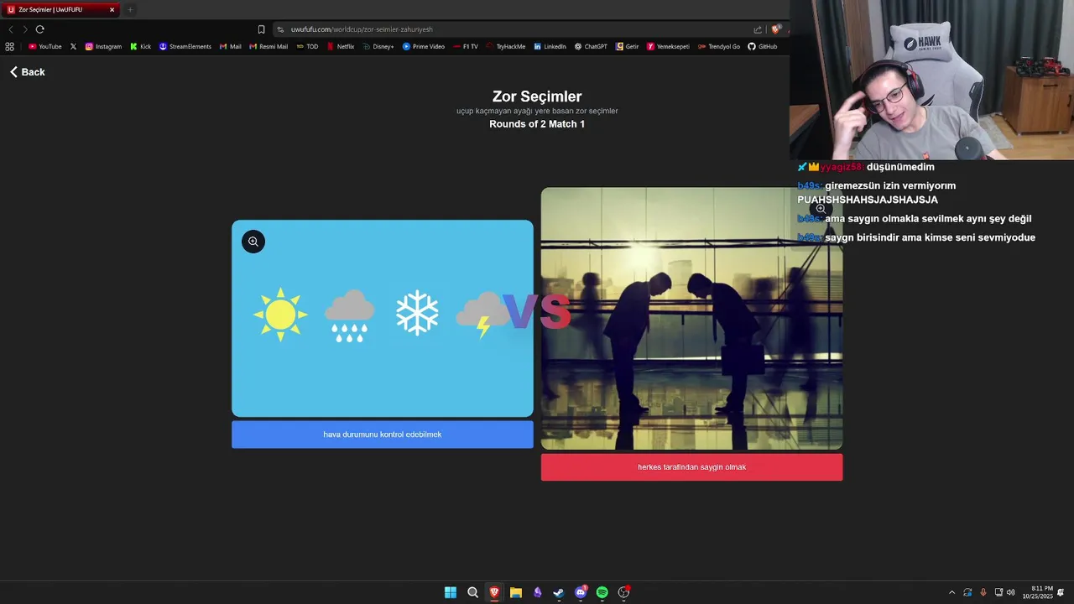Share the page using share icon
This screenshot has height=604, width=1074.
coord(758,29)
